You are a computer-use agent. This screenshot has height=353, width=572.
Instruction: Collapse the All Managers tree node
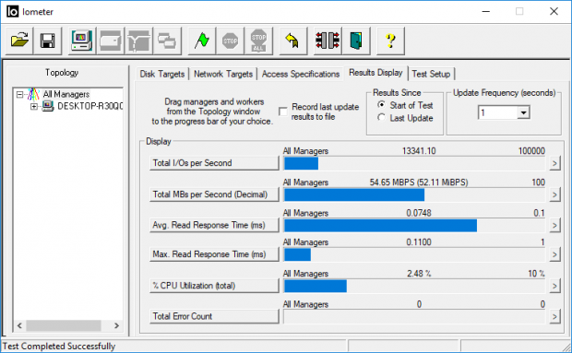[19, 95]
